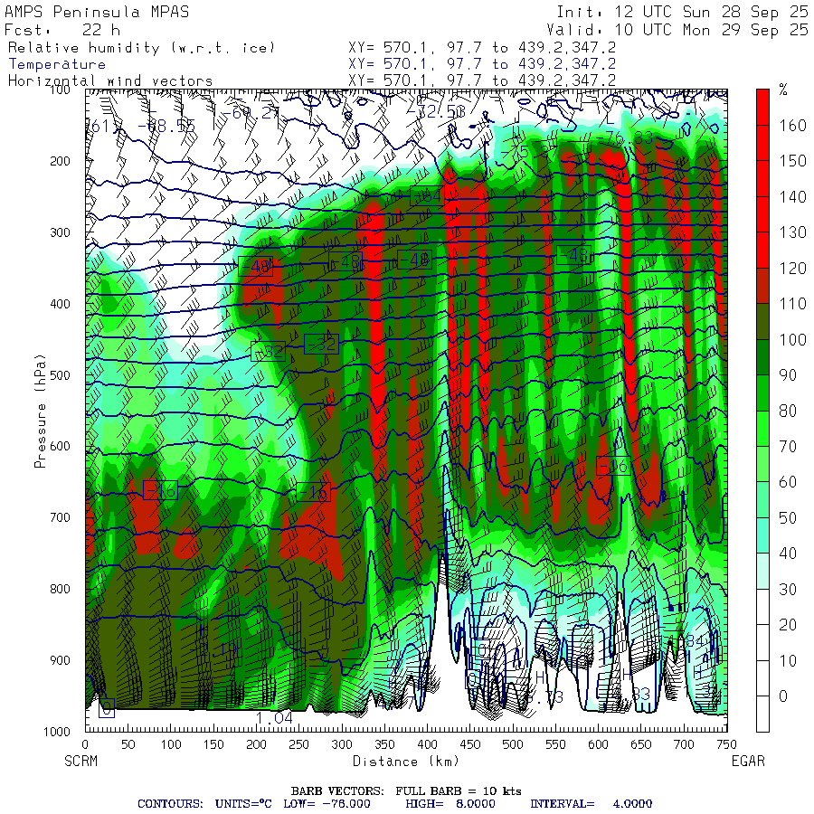Click the 'CONTOURS: UNITS=°C' footer text
This screenshot has height=814, width=814.
click(204, 804)
